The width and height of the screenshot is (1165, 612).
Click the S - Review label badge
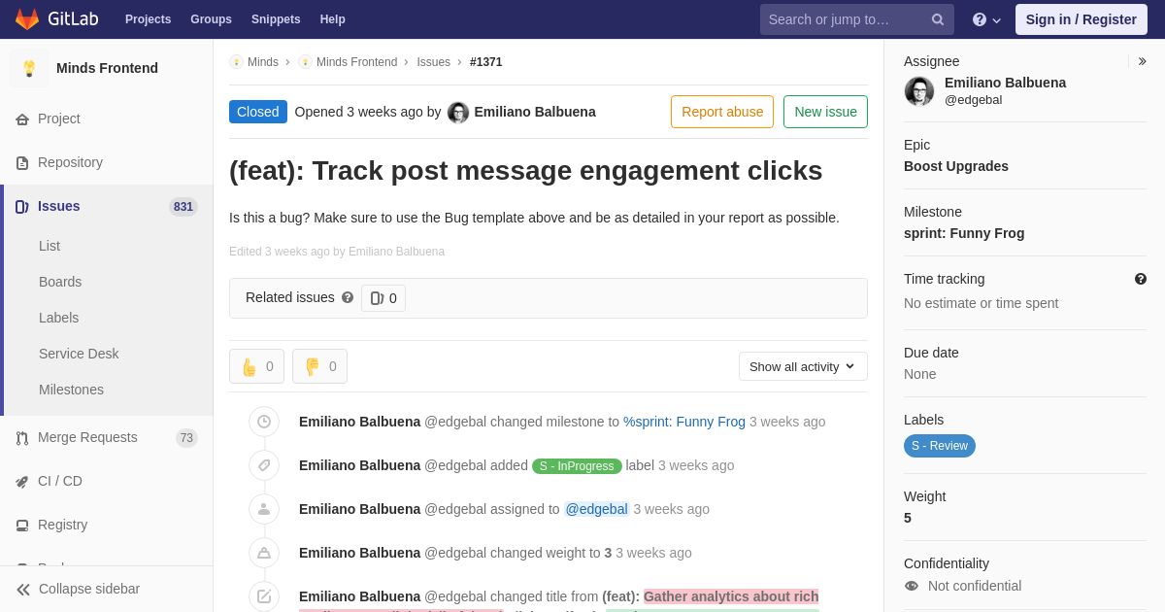pyautogui.click(x=940, y=446)
